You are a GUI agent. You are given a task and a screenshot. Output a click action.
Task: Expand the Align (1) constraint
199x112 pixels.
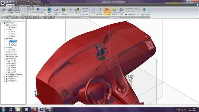(x=7, y=61)
